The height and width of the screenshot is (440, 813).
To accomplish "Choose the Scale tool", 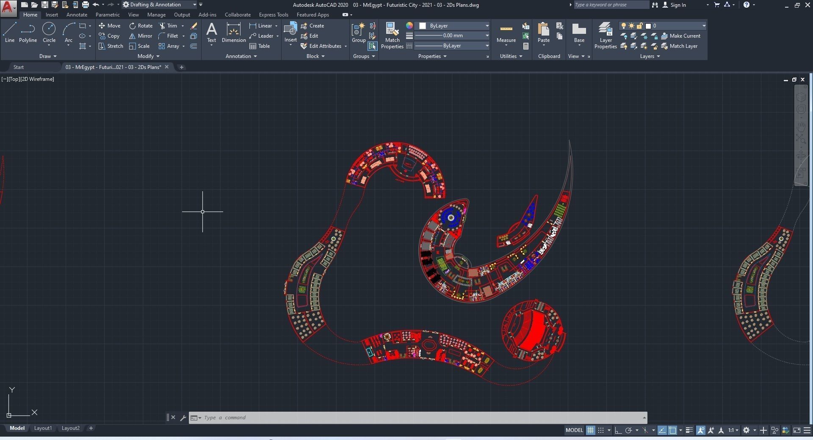I will (x=139, y=46).
